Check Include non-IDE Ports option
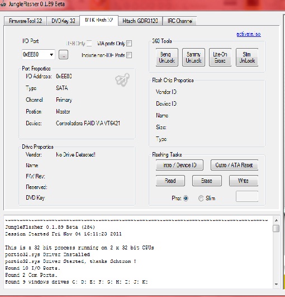 pos(129,55)
